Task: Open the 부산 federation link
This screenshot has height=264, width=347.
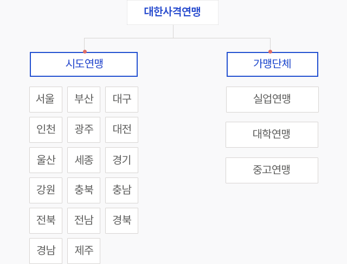Action: [83, 100]
